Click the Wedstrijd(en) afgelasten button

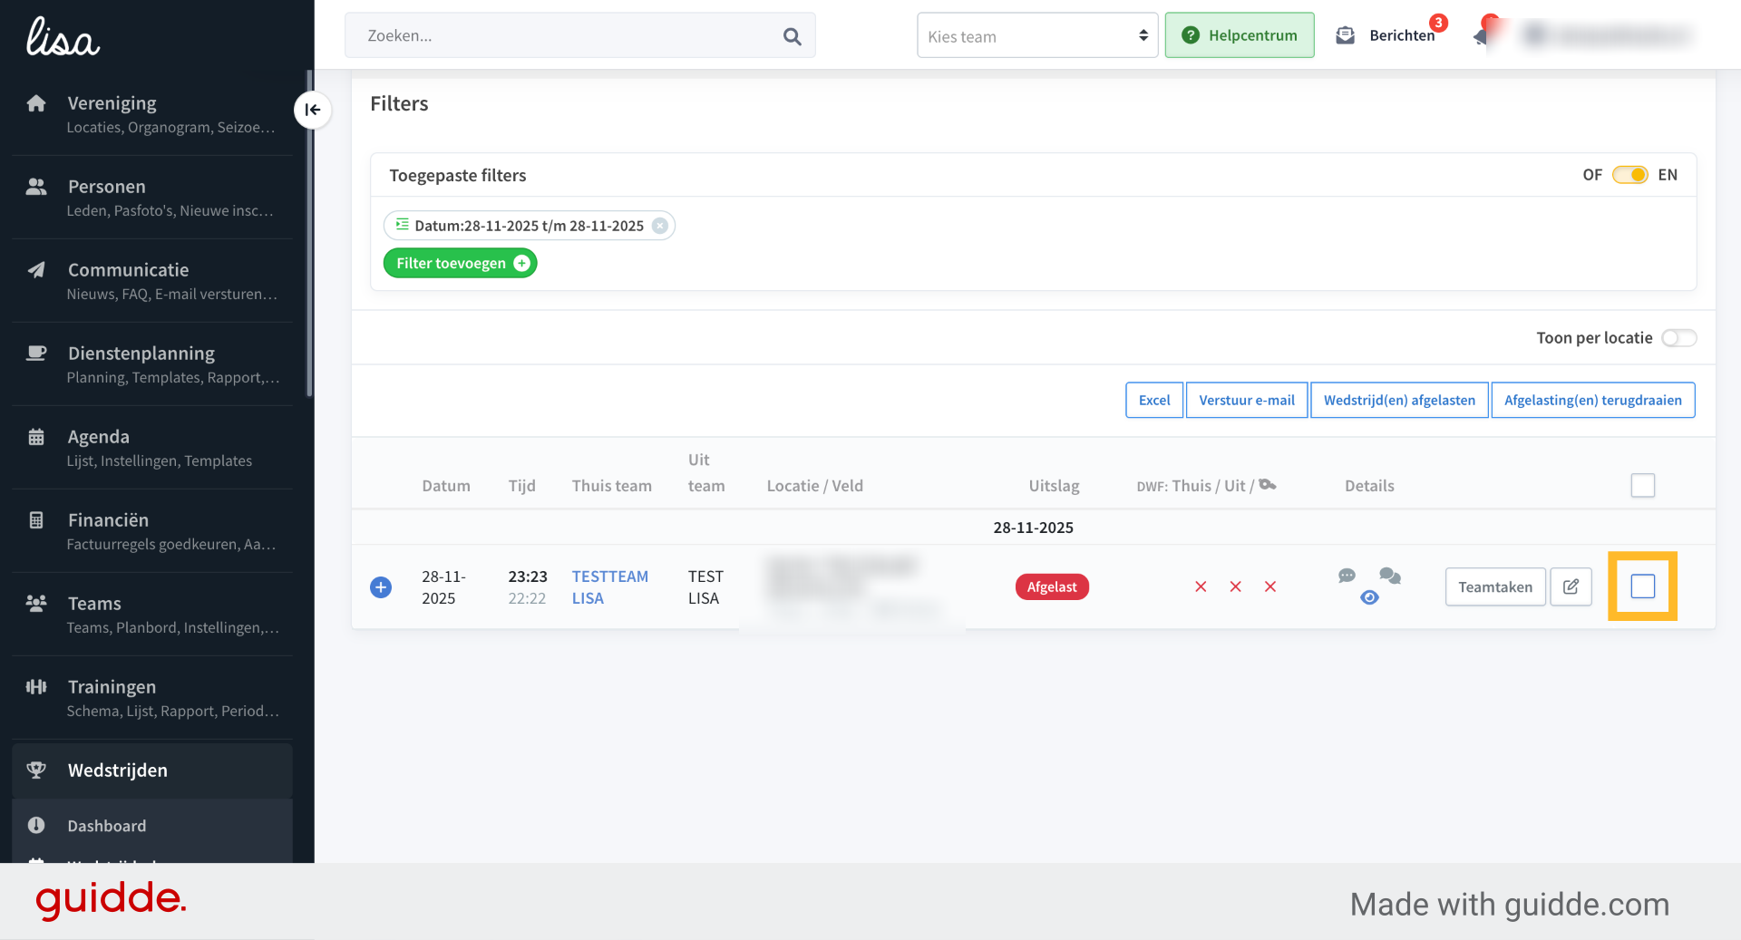(x=1399, y=400)
